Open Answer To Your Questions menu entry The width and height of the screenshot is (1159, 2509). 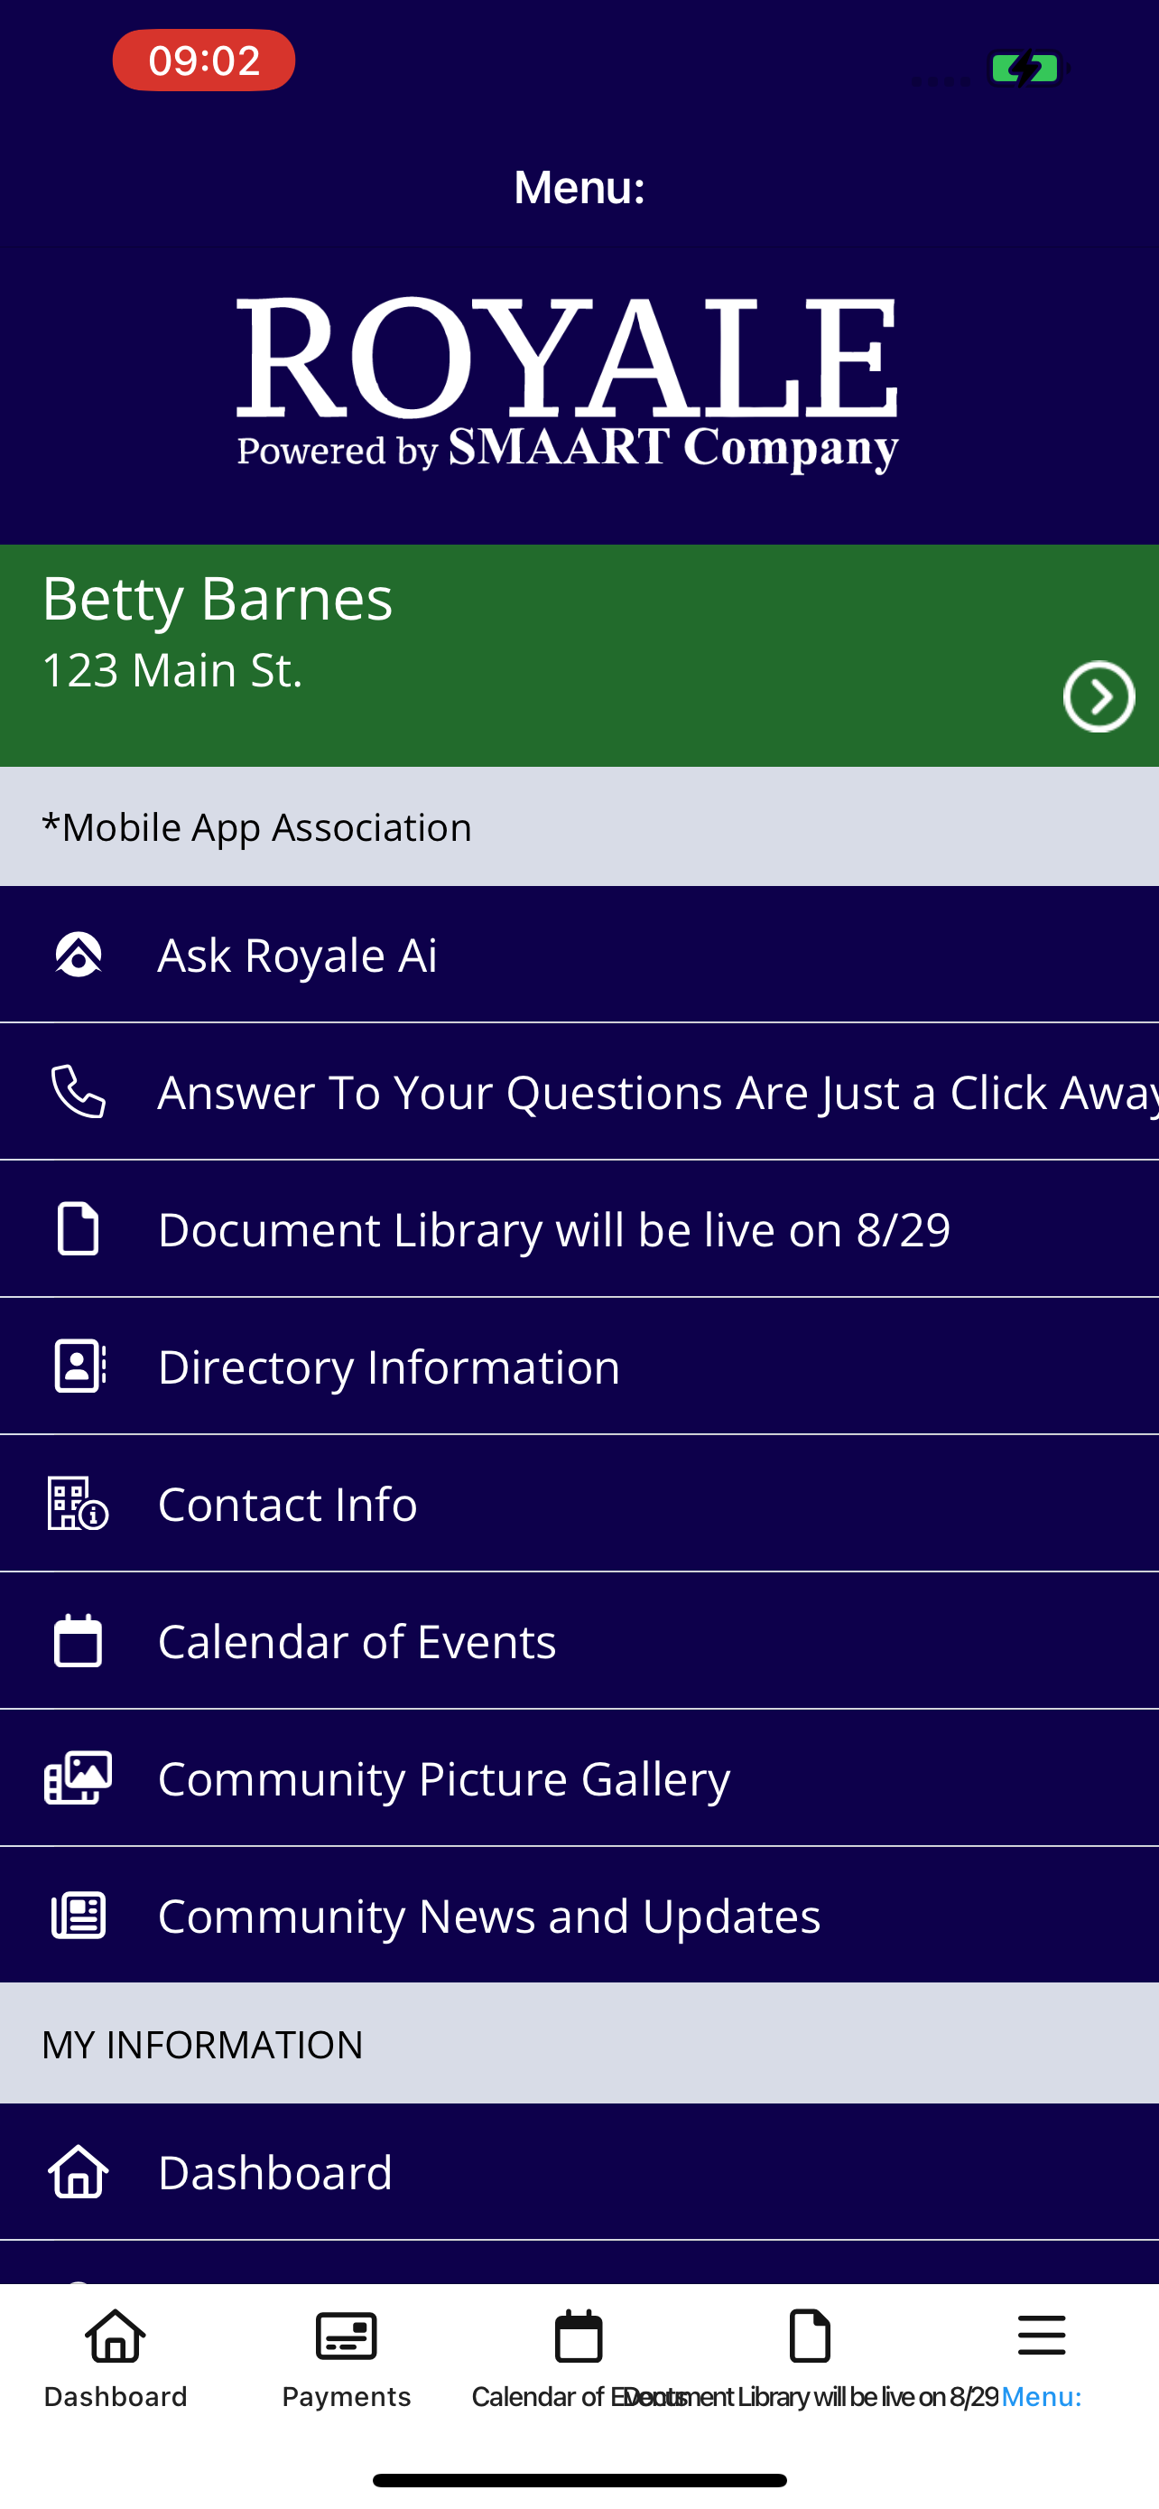(x=579, y=1092)
